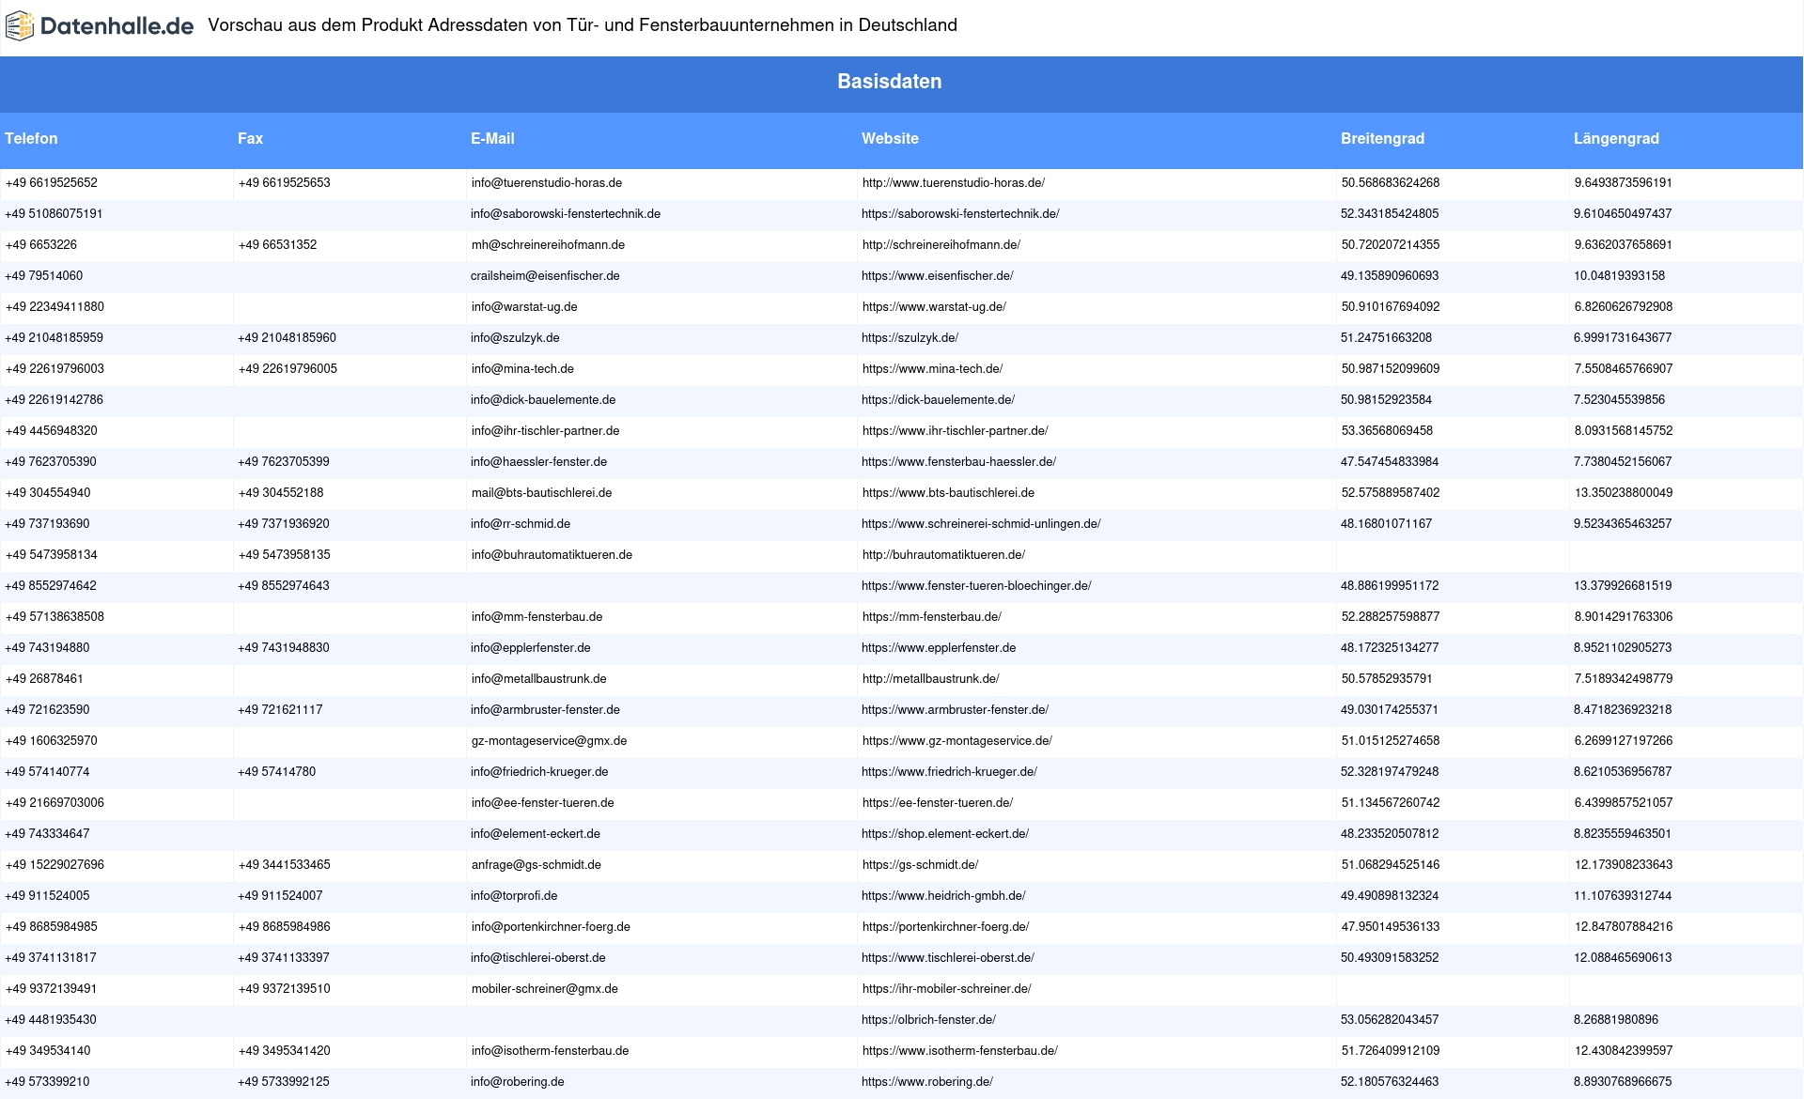Viewport: 1804px width, 1099px height.
Task: Click the Längengrad column header
Action: pyautogui.click(x=1616, y=139)
